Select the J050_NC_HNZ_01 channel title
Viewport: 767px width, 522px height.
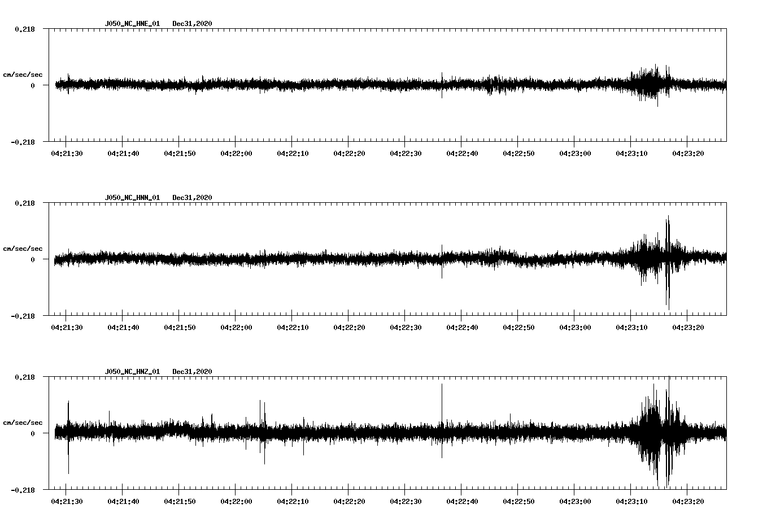pos(132,371)
